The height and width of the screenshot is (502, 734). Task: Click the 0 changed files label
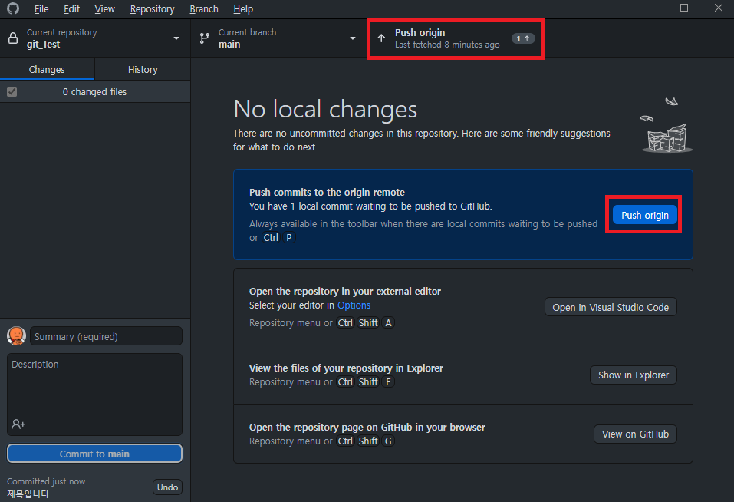[x=94, y=92]
